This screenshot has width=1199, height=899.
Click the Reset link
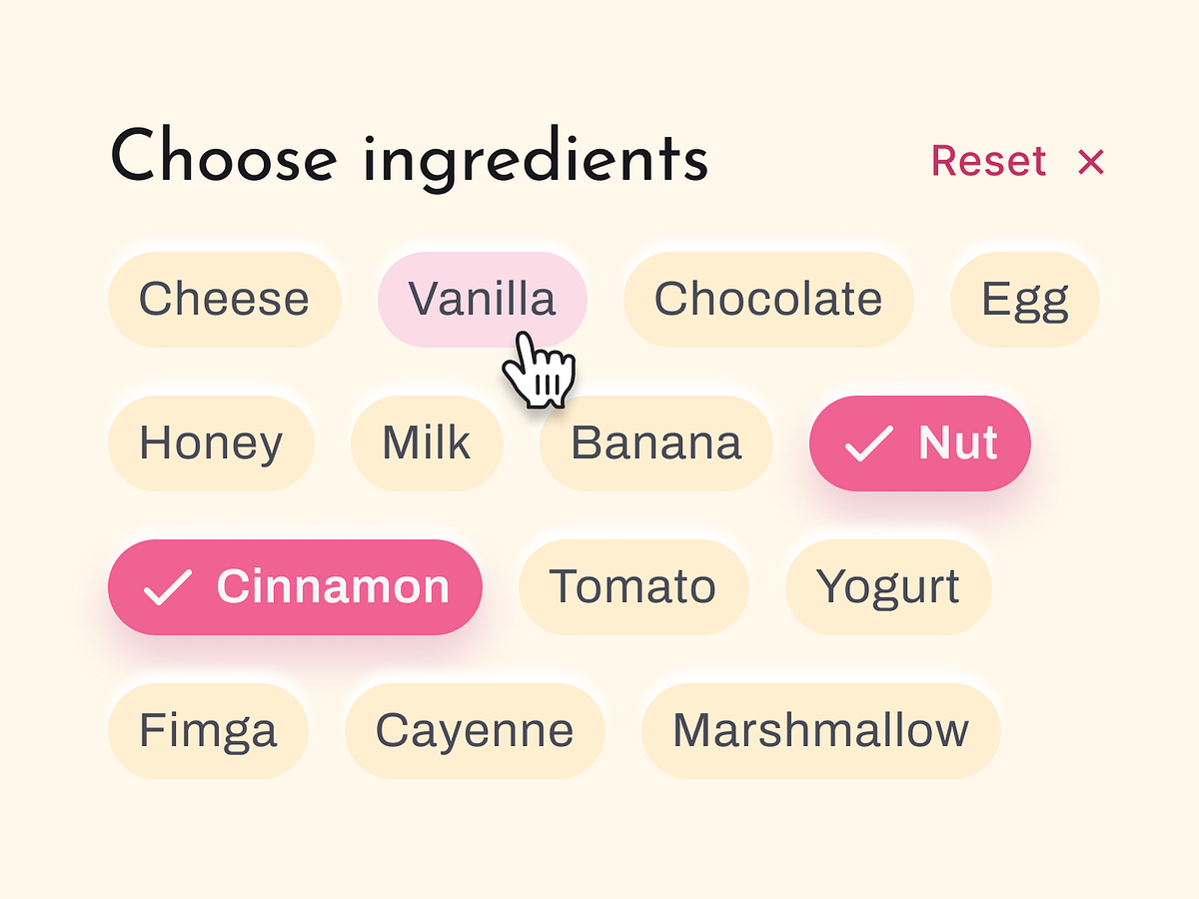pos(988,161)
